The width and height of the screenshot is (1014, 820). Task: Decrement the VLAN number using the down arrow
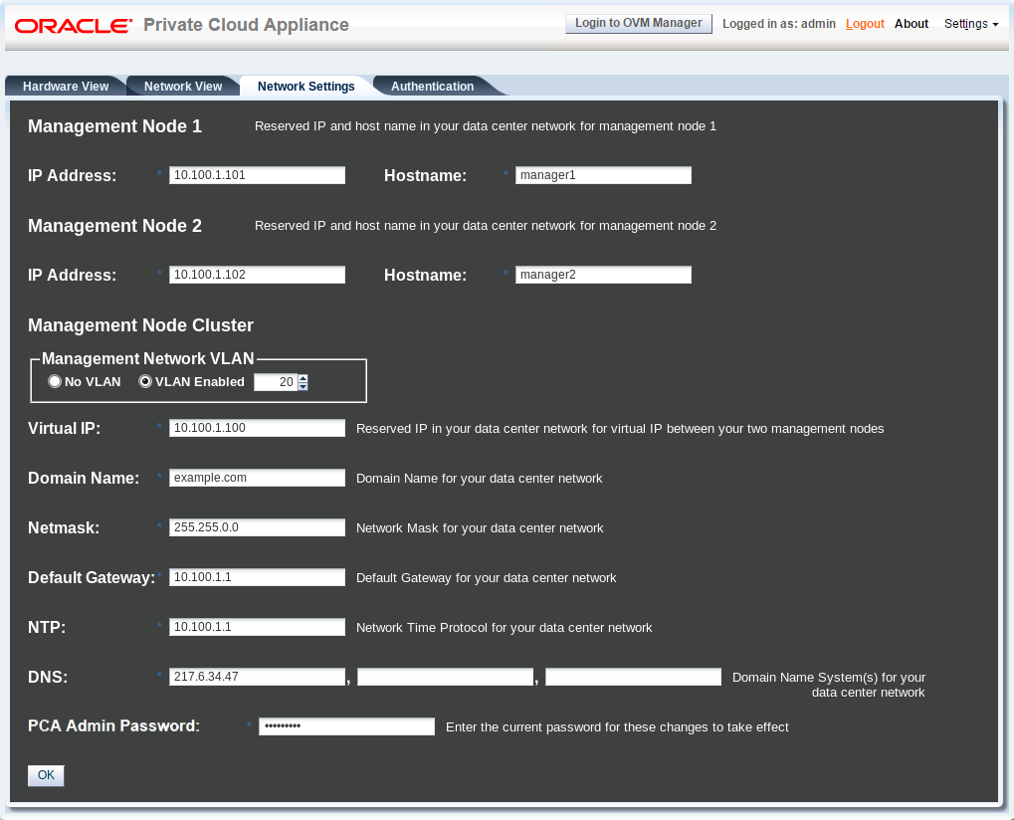coord(303,386)
